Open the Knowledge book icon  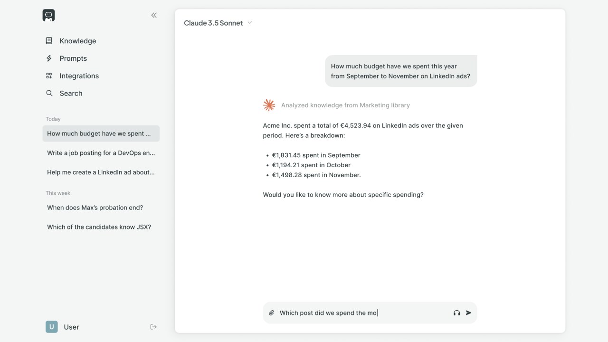49,41
